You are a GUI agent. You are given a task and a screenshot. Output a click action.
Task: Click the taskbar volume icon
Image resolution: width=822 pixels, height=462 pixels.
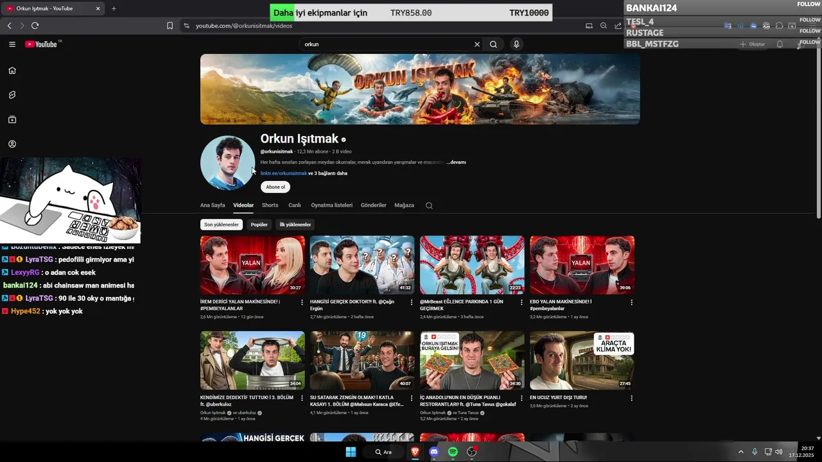[779, 452]
